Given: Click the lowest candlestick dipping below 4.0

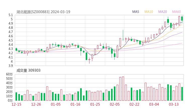Looking at the screenshot, I should point(89,60).
